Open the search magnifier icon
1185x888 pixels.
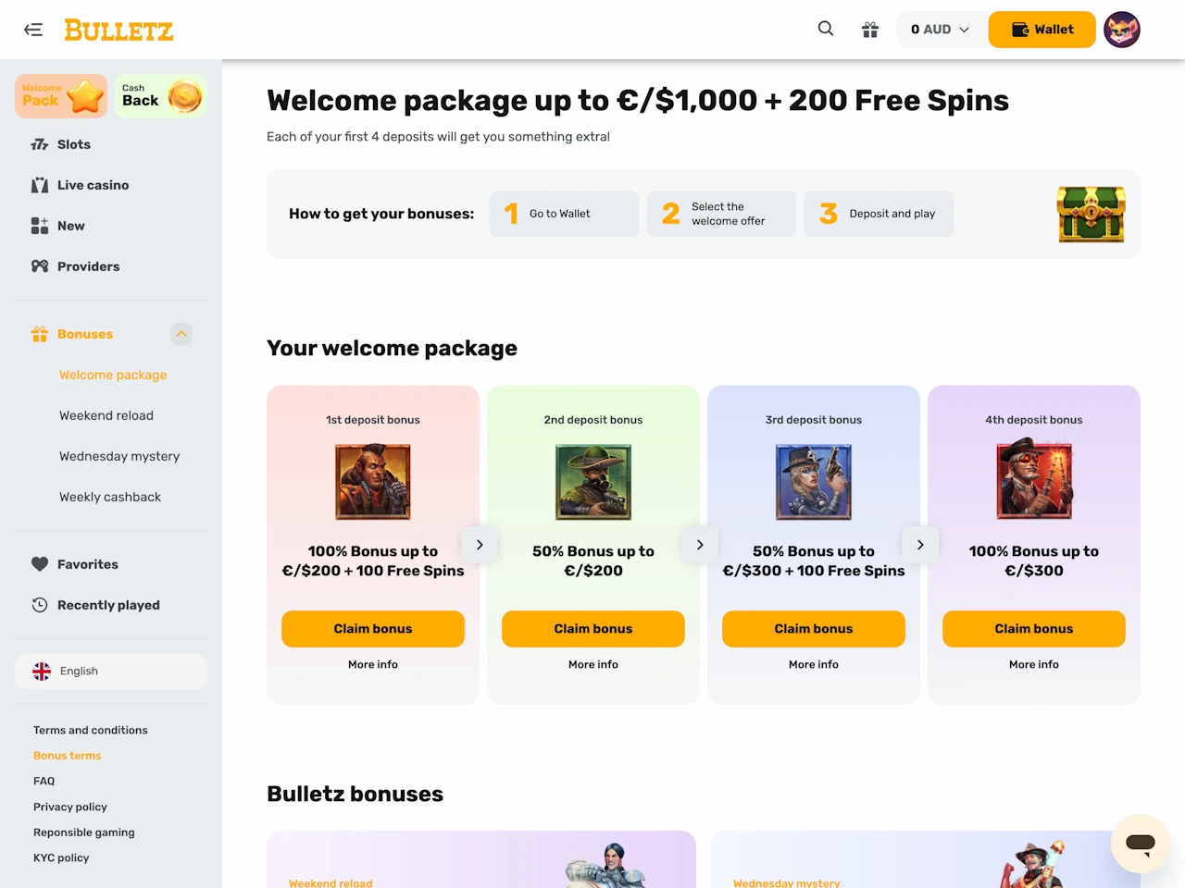coord(826,29)
